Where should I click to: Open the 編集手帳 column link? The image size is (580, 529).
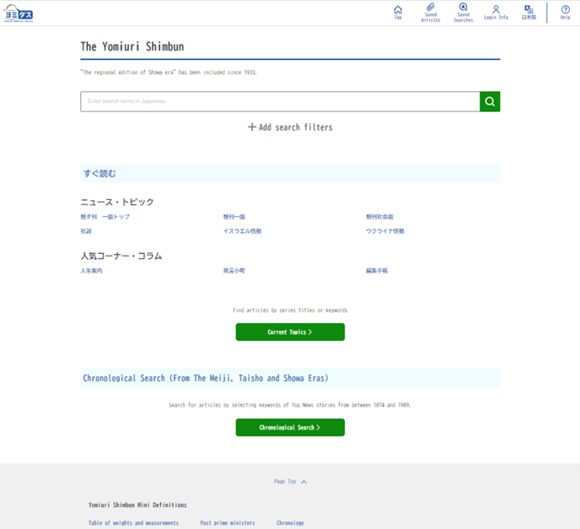(x=377, y=271)
